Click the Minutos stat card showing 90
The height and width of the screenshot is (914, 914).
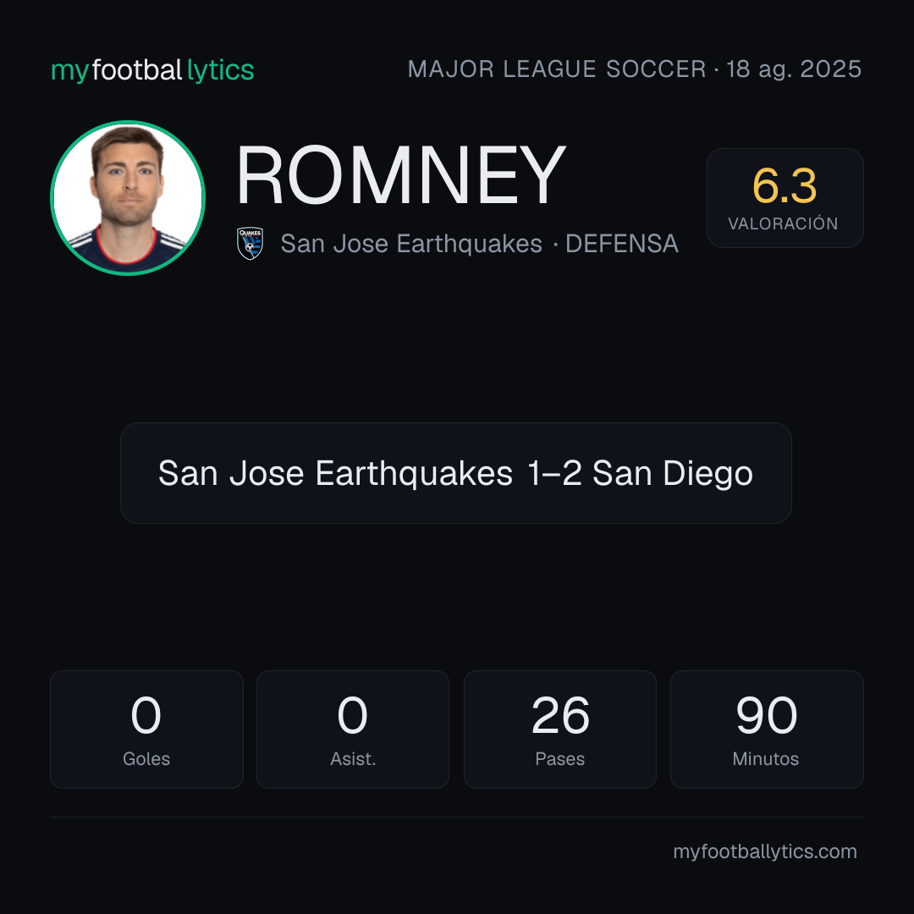pyautogui.click(x=767, y=730)
